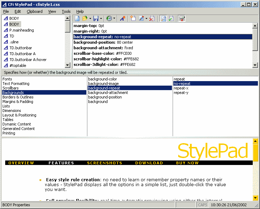Image resolution: width=260 pixels, height=209 pixels.
Task: Select TD.buttonbar A:hover style rule
Action: coord(28,60)
